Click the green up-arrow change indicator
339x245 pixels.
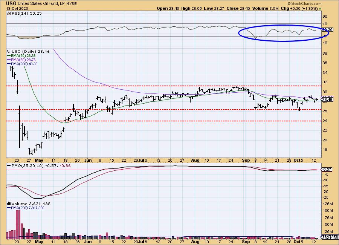coord(320,9)
